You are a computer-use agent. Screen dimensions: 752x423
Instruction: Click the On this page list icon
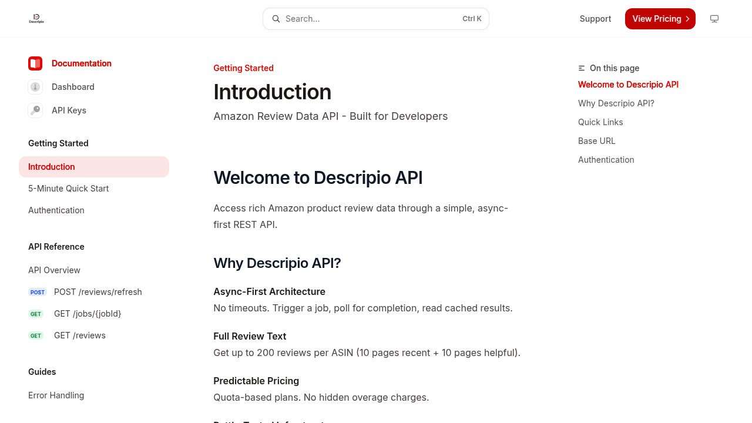[x=582, y=68]
